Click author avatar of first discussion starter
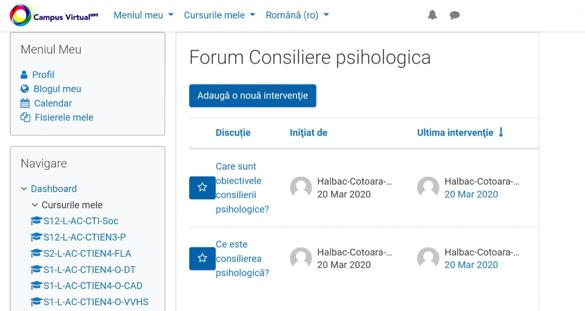The height and width of the screenshot is (311, 585). point(301,188)
